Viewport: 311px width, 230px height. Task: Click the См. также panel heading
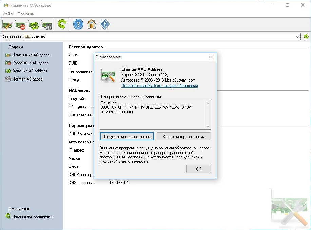click(19, 209)
